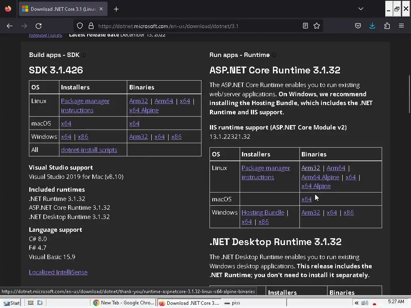Click the site security padlock icon
The height and width of the screenshot is (308, 411).
tap(91, 26)
